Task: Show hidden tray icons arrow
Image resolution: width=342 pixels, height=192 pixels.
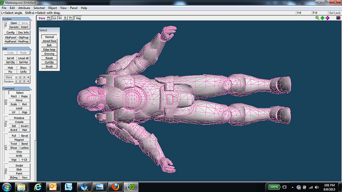Action: (292, 187)
